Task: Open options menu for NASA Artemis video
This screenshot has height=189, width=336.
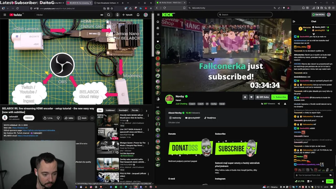Action: tap(148, 130)
